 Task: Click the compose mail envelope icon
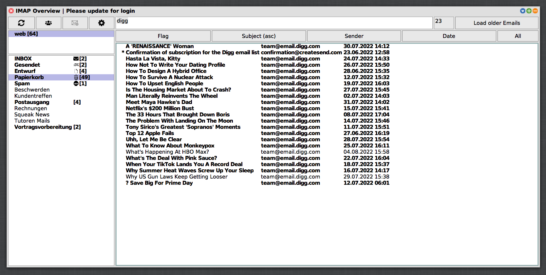coord(75,23)
